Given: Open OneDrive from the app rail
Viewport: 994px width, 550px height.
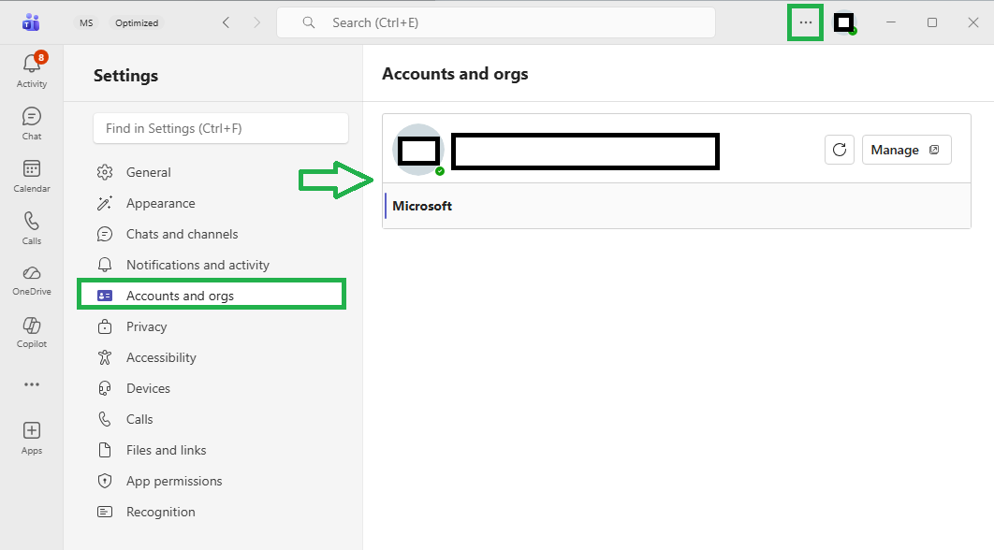Looking at the screenshot, I should pyautogui.click(x=32, y=281).
